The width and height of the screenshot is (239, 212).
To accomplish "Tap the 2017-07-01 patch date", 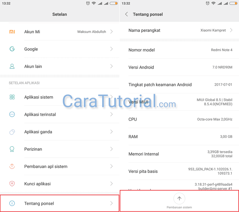I will [223, 85].
